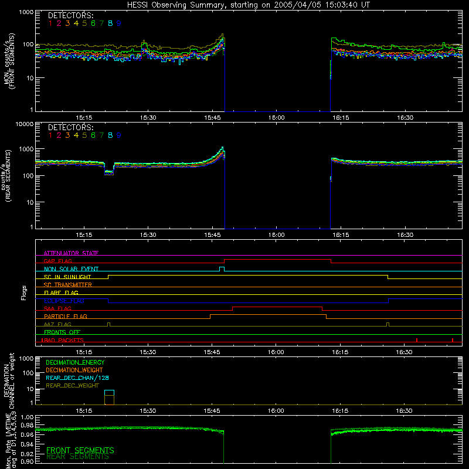Click the FLARE_FLAG label
This screenshot has width=469, height=469.
click(x=61, y=293)
